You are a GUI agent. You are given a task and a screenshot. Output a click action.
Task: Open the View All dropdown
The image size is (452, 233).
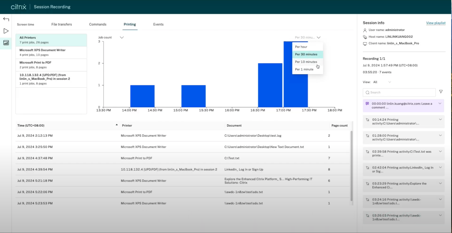tap(382, 82)
